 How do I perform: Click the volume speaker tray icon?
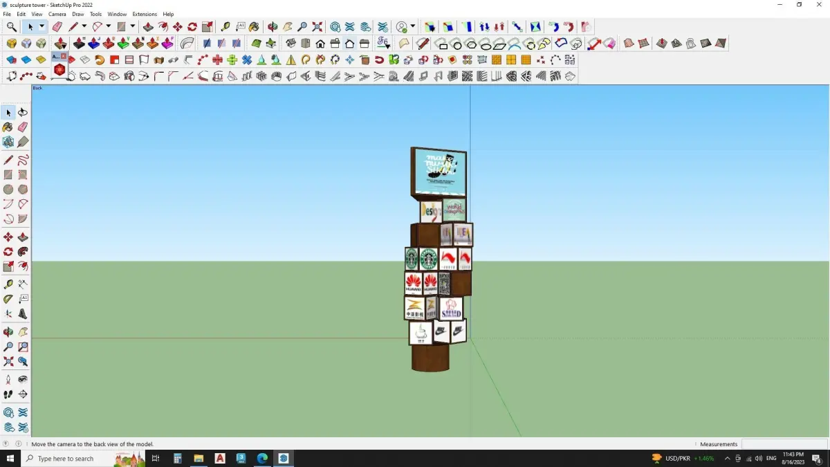click(x=759, y=458)
